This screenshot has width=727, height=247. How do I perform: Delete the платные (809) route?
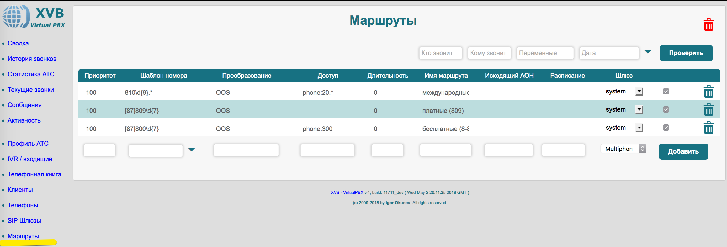[708, 110]
